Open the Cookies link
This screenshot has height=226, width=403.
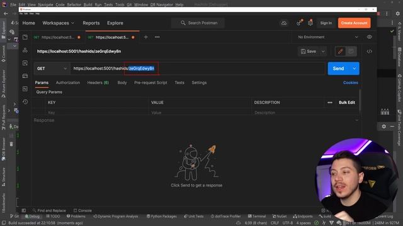coord(350,82)
